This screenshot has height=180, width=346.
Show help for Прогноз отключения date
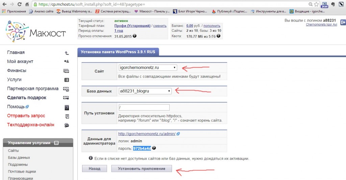134,36
